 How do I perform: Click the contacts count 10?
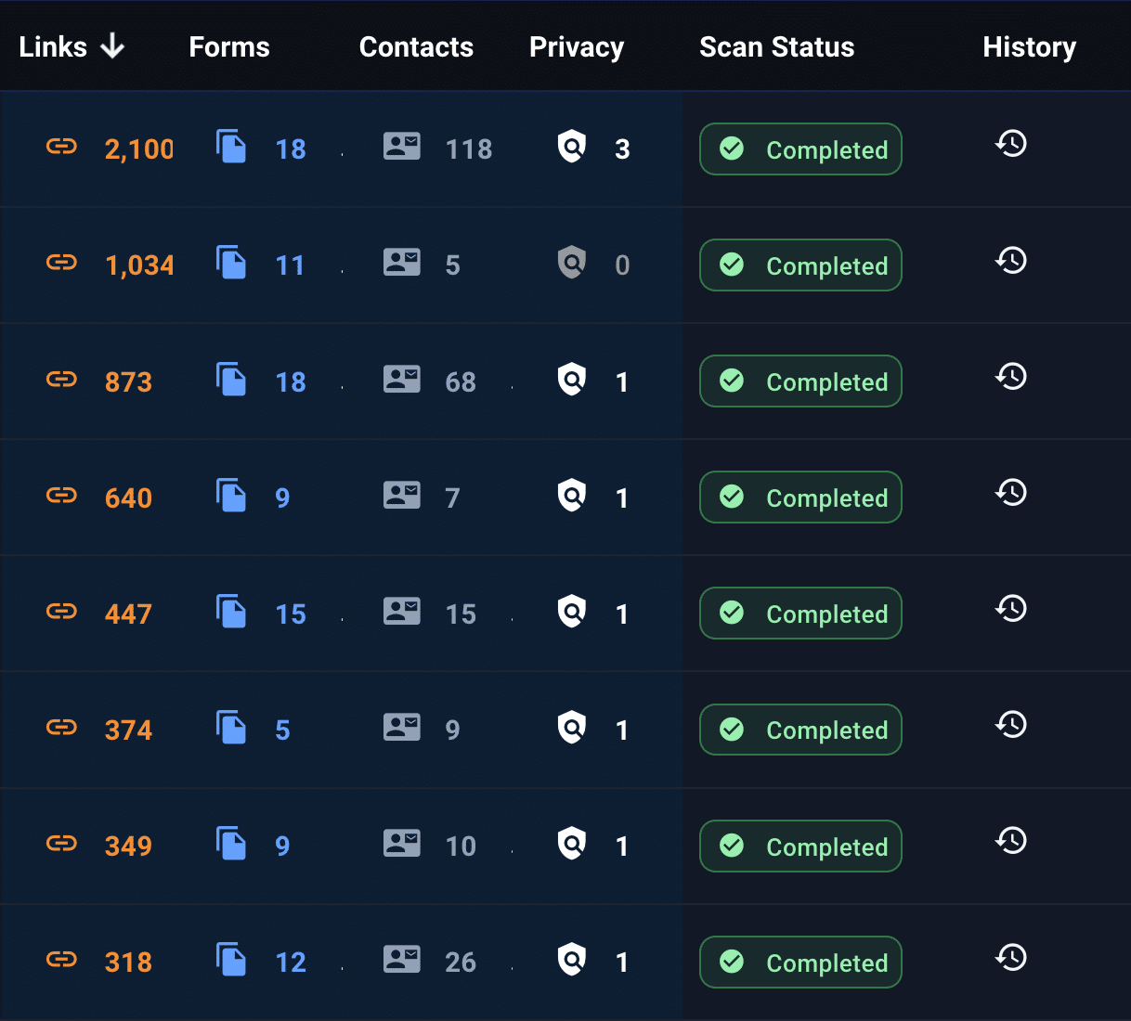pyautogui.click(x=461, y=847)
